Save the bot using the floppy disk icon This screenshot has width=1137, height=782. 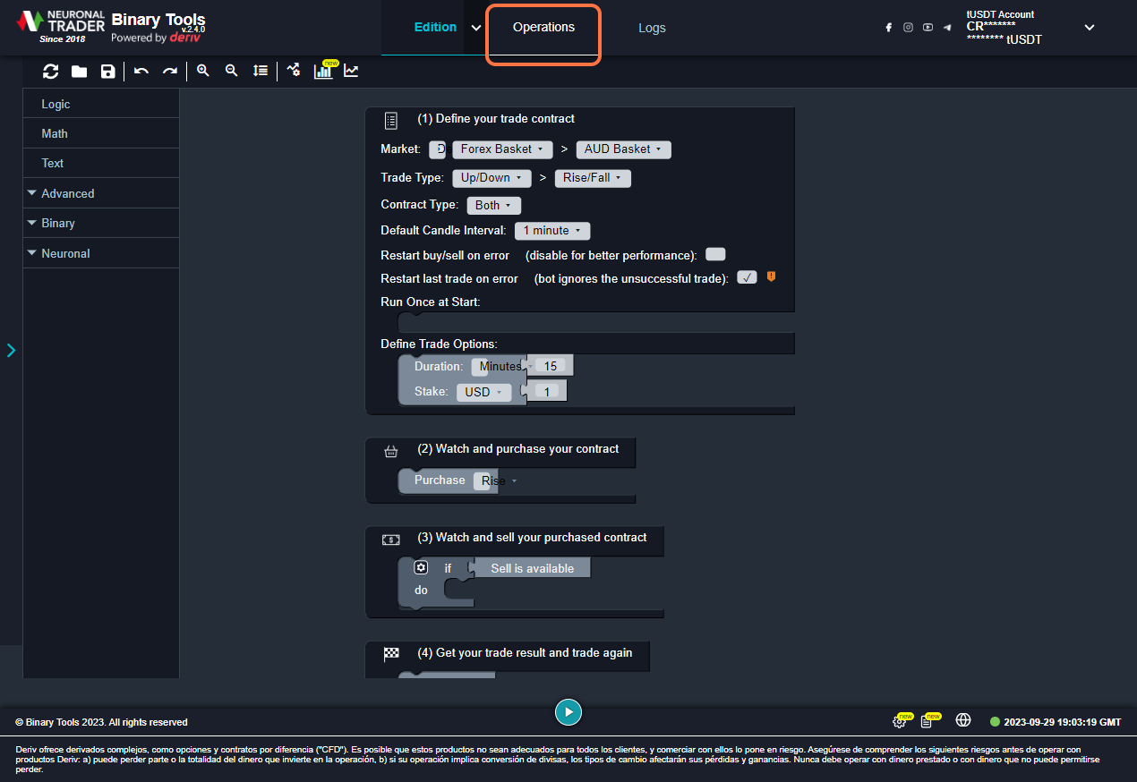coord(107,72)
